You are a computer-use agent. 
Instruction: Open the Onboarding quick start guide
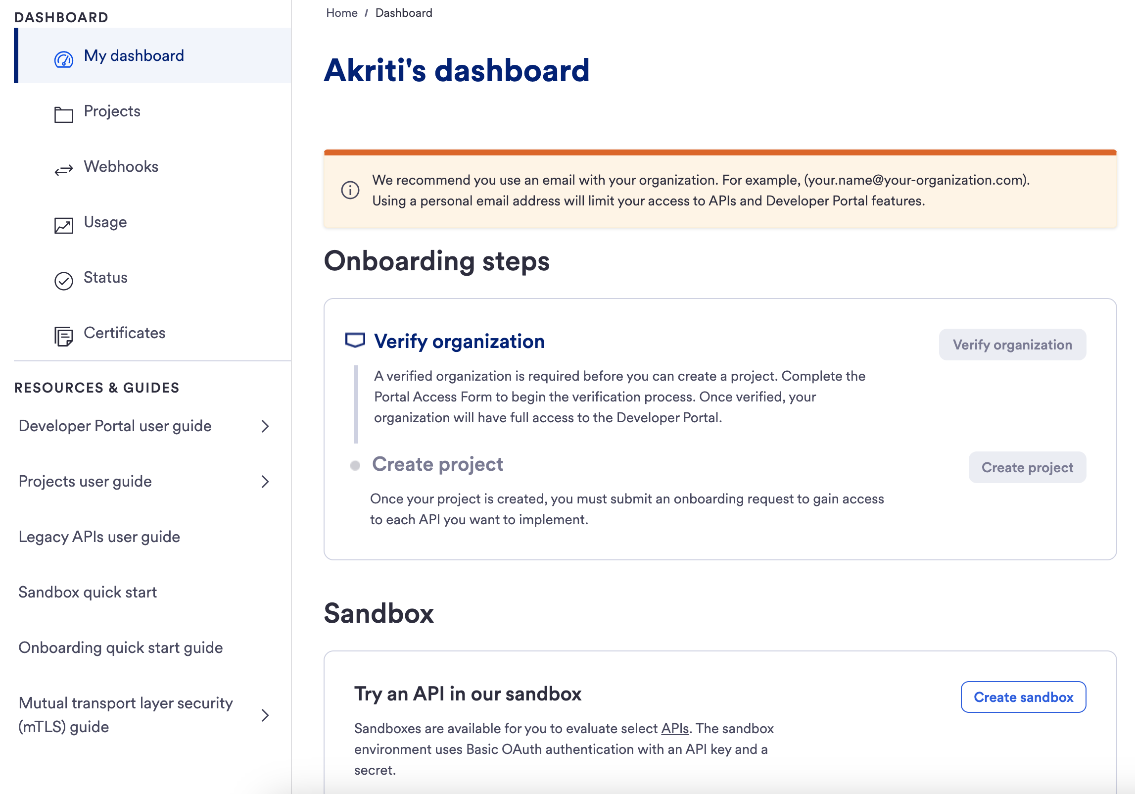121,647
